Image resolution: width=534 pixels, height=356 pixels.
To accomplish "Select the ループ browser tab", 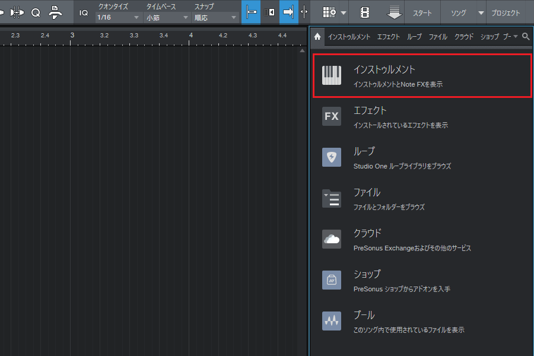I will 414,37.
